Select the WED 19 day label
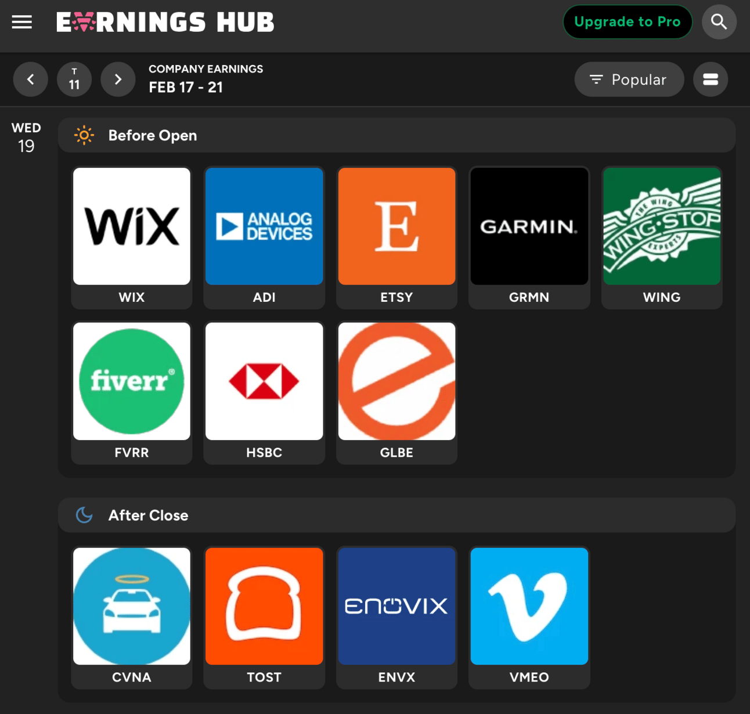 (x=26, y=138)
